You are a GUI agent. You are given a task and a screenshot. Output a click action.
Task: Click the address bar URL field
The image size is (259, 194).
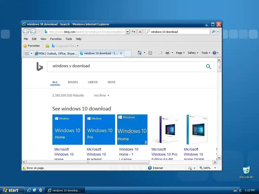tap(84, 32)
